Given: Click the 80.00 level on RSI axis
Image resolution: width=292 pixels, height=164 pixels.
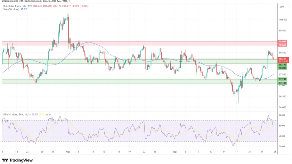Looking at the screenshot, I should (x=282, y=115).
